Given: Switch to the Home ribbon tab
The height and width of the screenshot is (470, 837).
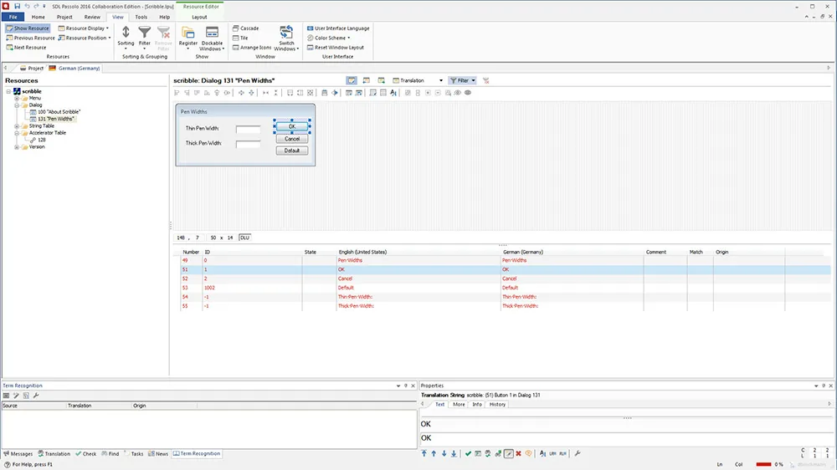Looking at the screenshot, I should (x=38, y=17).
